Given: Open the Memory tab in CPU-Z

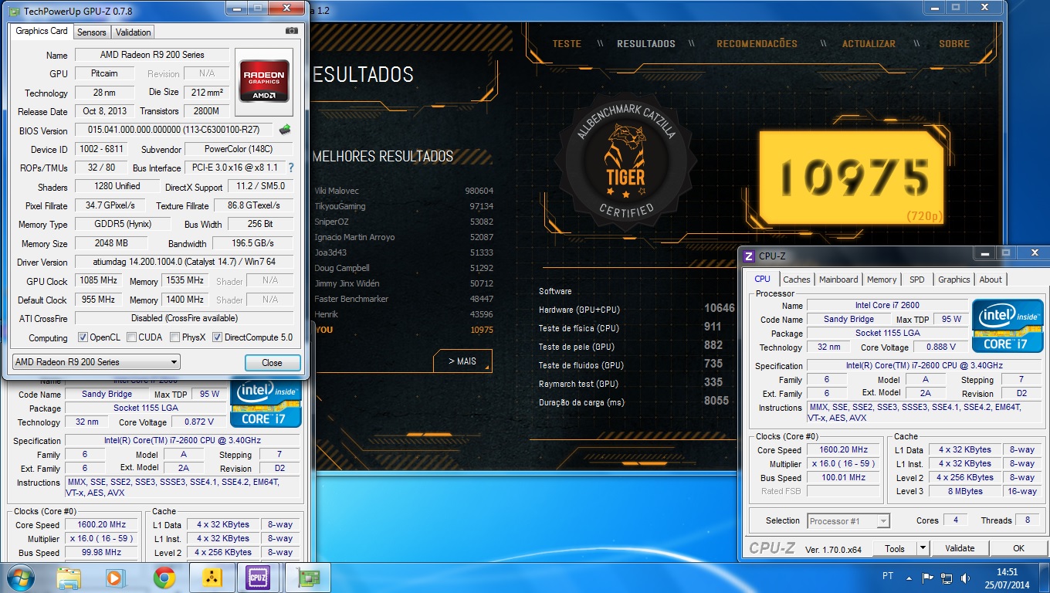Looking at the screenshot, I should click(882, 280).
